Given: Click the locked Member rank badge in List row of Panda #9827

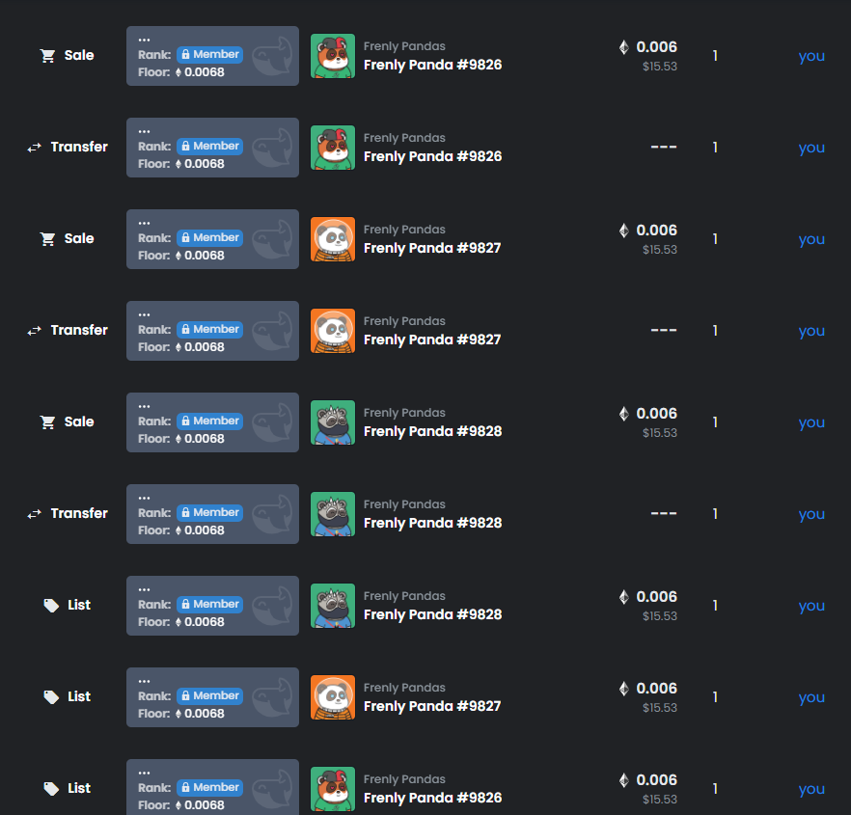Looking at the screenshot, I should [x=209, y=696].
